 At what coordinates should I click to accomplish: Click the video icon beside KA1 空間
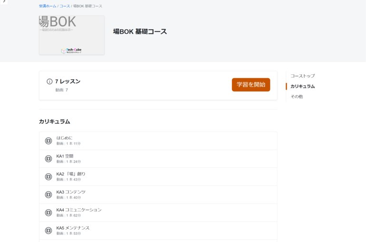coord(48,159)
